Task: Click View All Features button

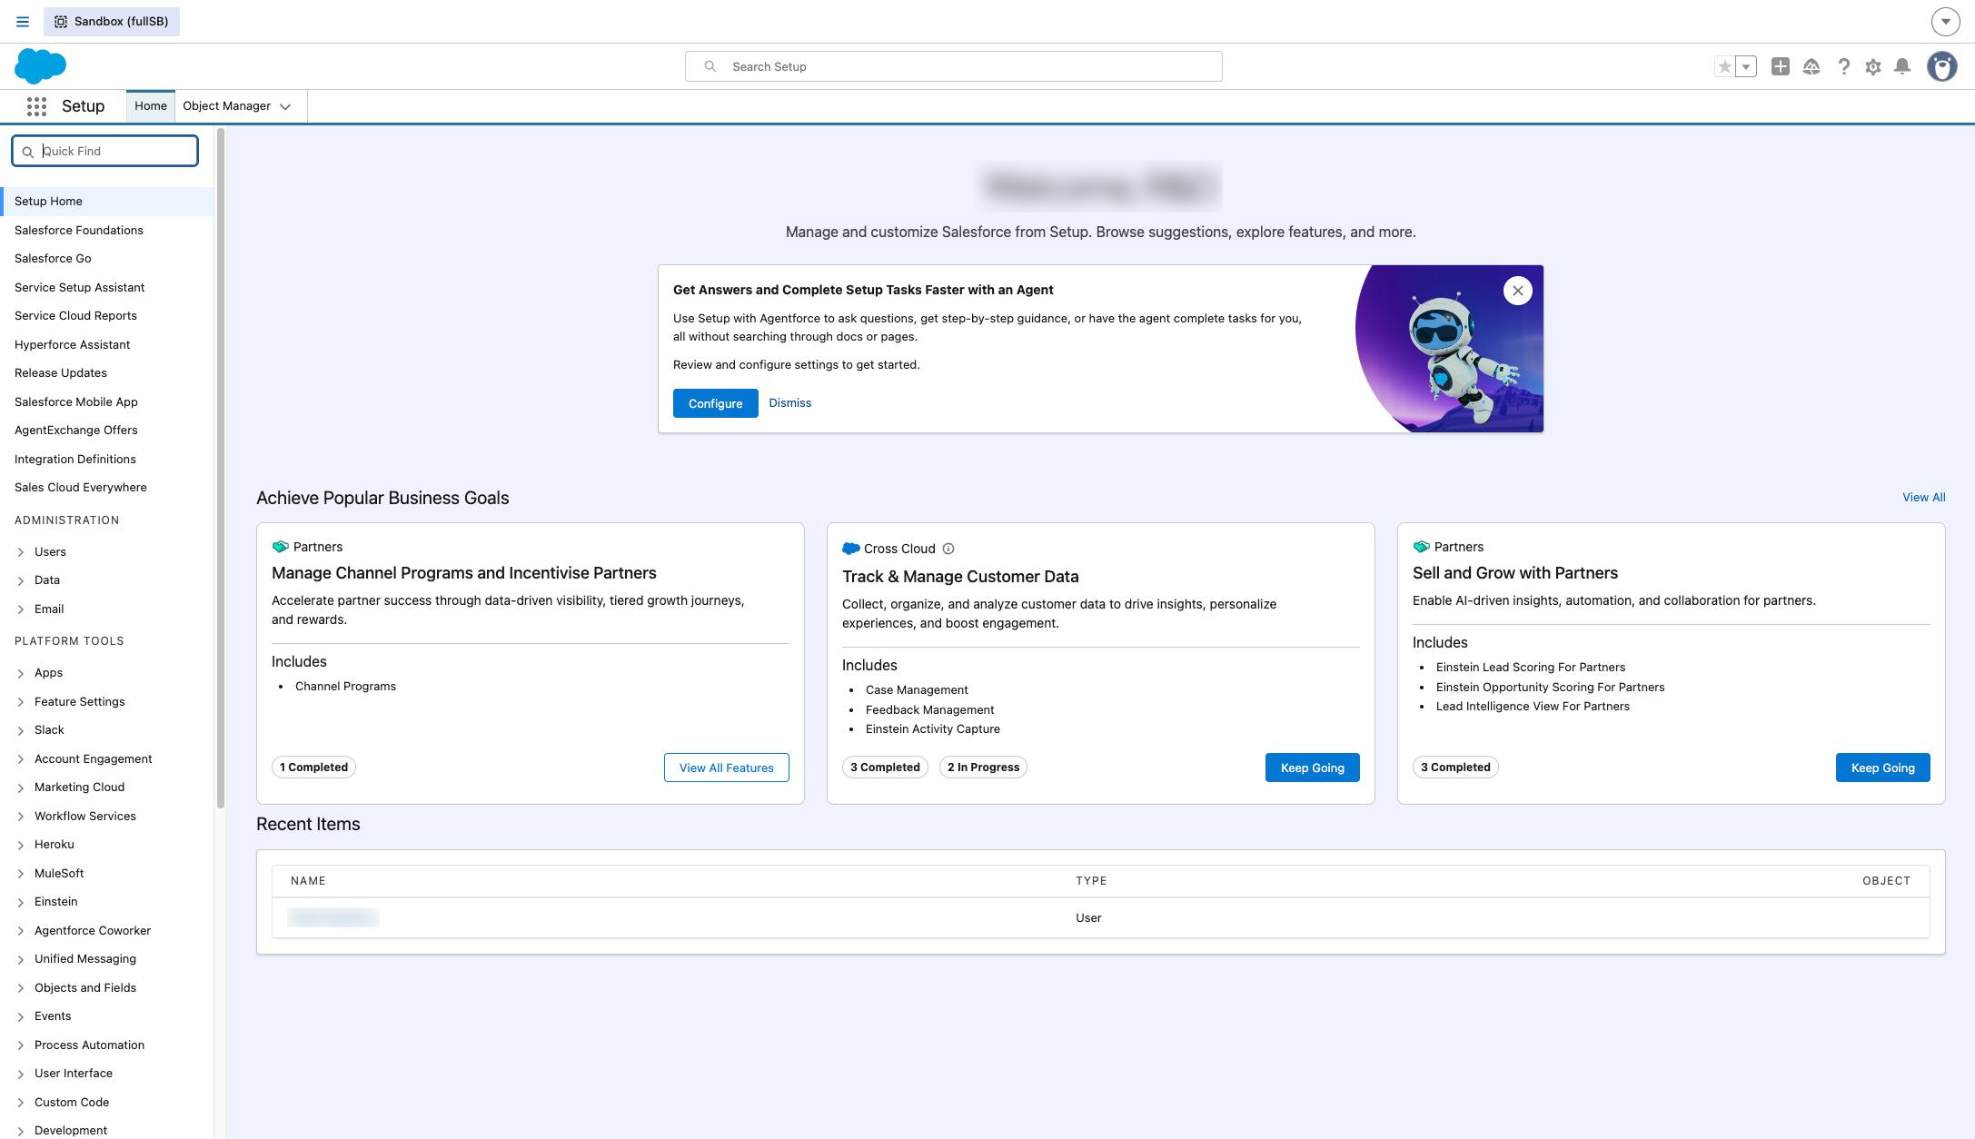Action: tap(726, 768)
